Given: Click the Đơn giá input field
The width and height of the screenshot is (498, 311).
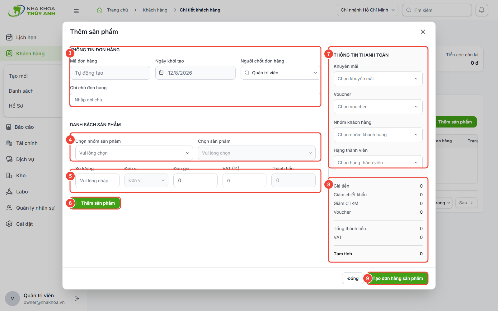Looking at the screenshot, I should 195,180.
